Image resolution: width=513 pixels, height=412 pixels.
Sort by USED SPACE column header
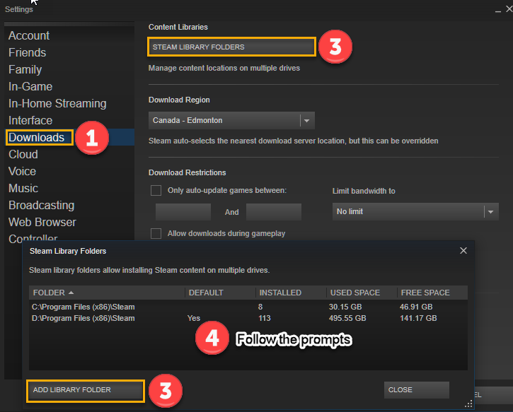pyautogui.click(x=362, y=293)
